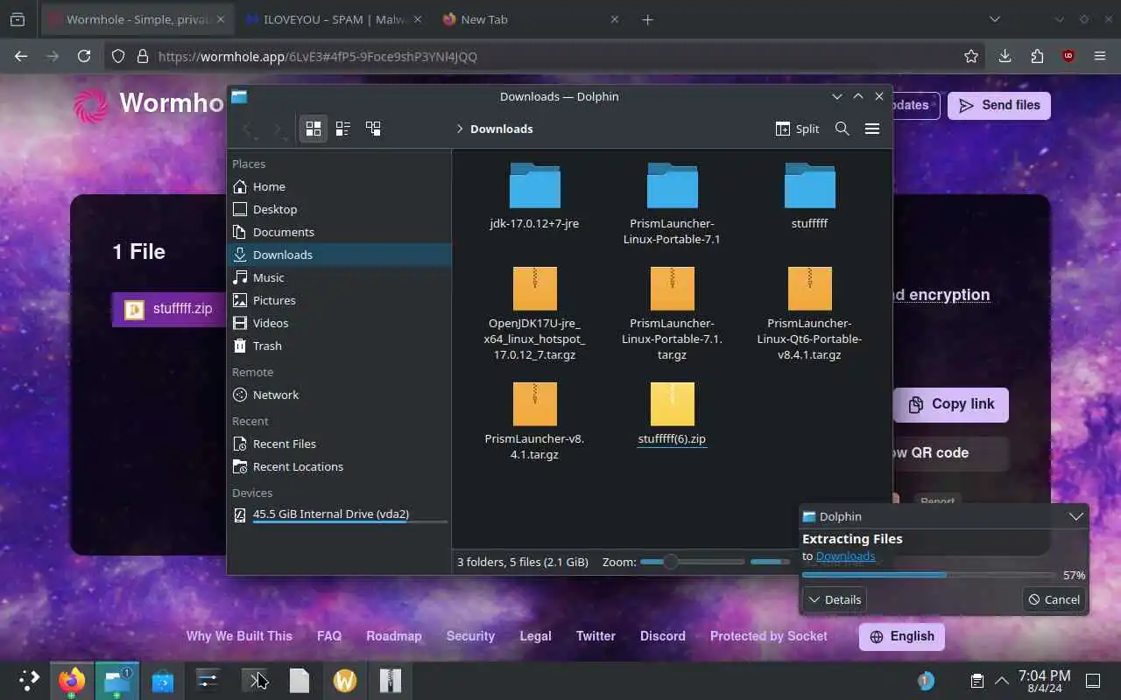The width and height of the screenshot is (1121, 700).
Task: Click the extraction progress bar
Action: pos(927,575)
